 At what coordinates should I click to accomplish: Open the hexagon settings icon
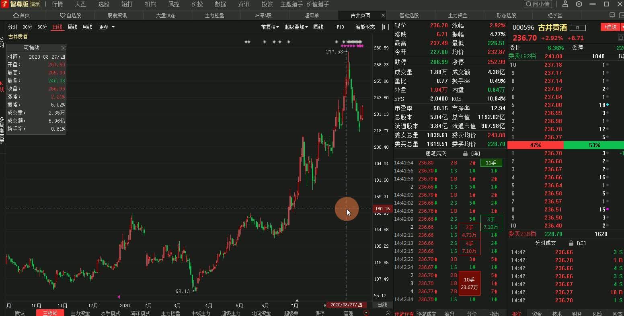pyautogui.click(x=579, y=4)
